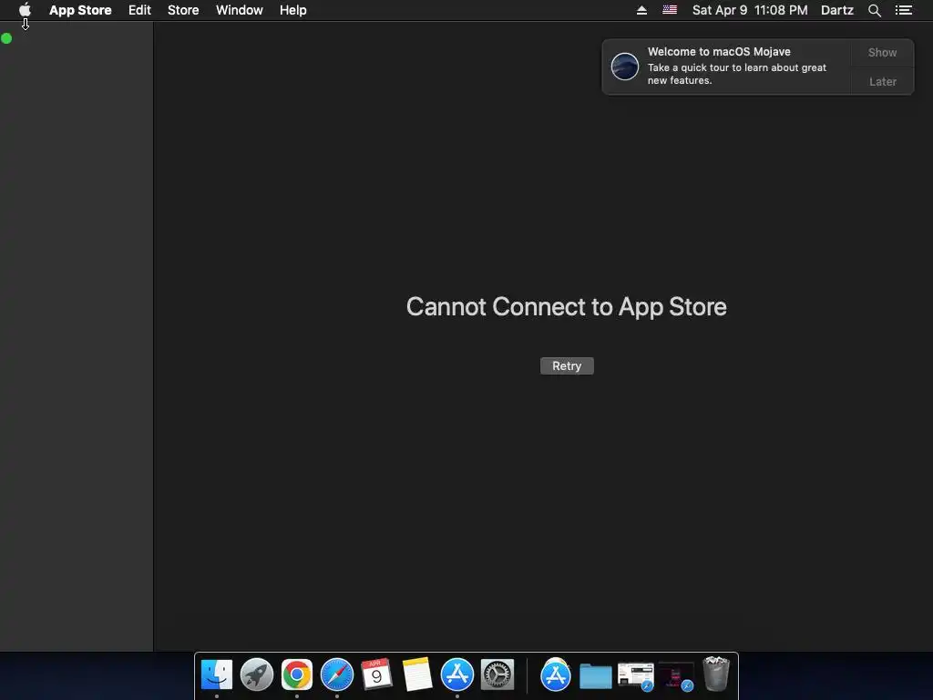
Task: Open the Applications stack in Dock
Action: coord(555,675)
